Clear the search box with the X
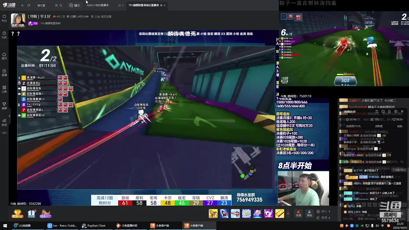The height and width of the screenshot is (230, 409). (56, 5)
